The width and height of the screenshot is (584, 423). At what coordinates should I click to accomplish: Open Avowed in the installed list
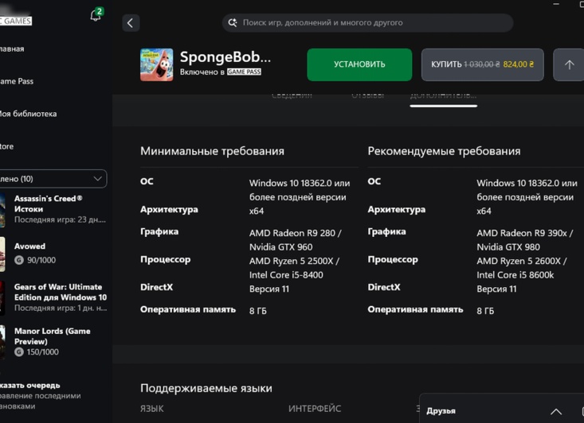pos(53,253)
